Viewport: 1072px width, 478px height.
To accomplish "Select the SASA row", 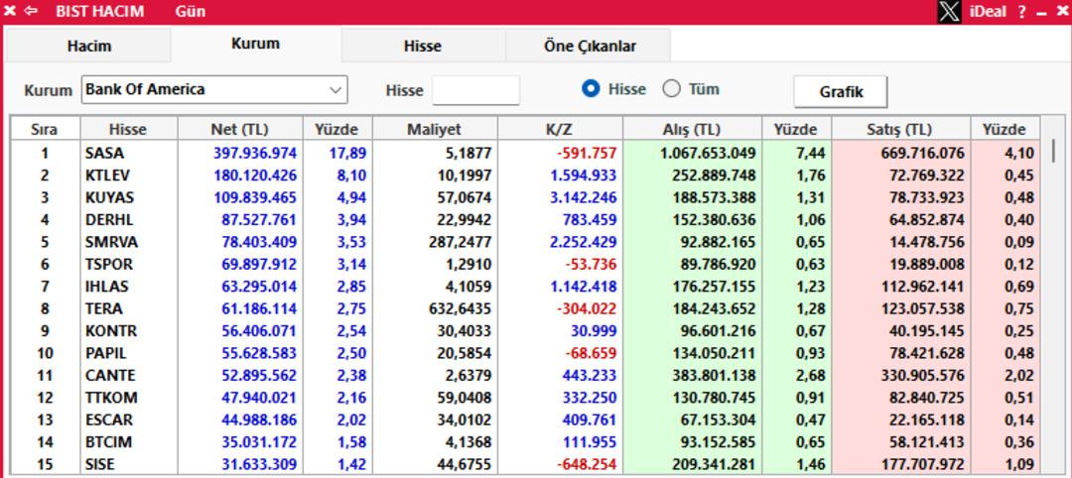I will pyautogui.click(x=525, y=153).
